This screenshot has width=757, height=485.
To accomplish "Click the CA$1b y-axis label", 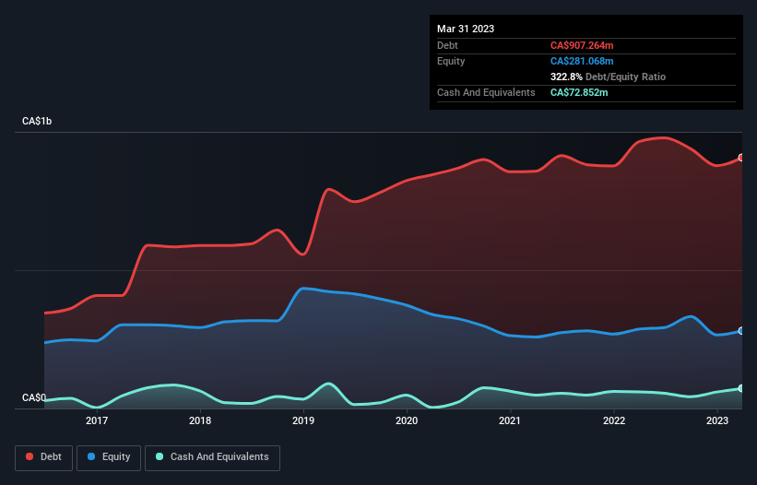I will click(37, 121).
